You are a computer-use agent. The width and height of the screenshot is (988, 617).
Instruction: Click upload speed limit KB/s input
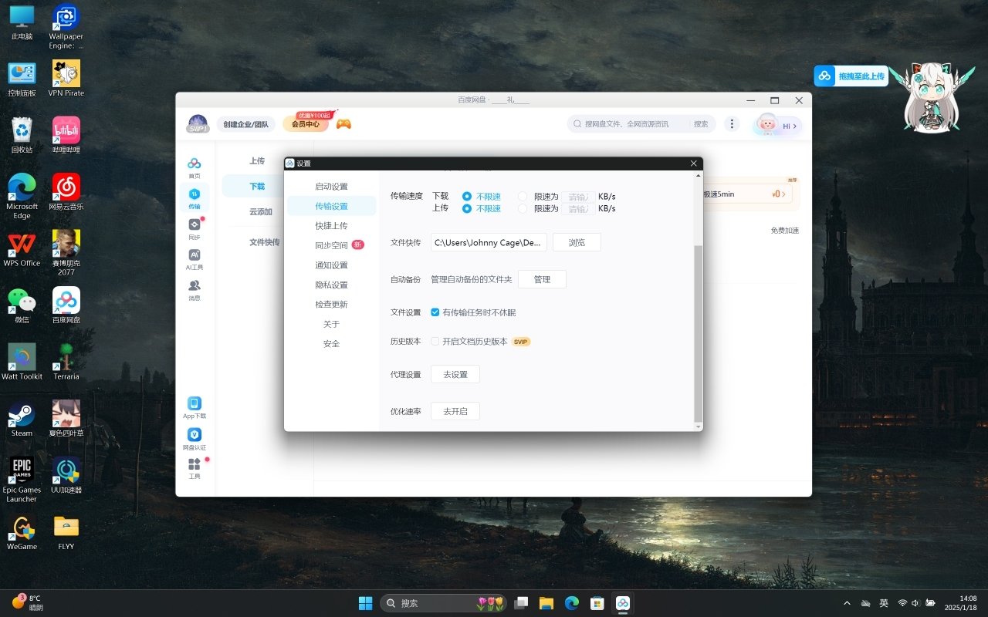coord(578,209)
